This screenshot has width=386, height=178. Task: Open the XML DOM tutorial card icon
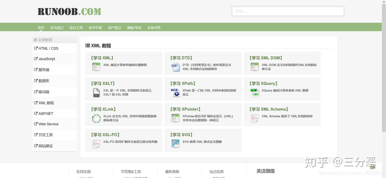tap(255, 67)
